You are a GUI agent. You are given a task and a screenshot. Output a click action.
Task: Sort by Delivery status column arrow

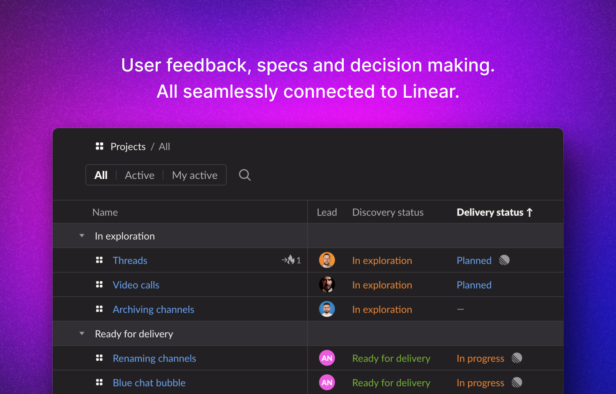point(530,212)
